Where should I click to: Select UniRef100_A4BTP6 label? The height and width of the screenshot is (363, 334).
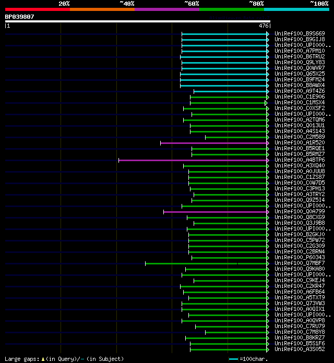click(300, 160)
